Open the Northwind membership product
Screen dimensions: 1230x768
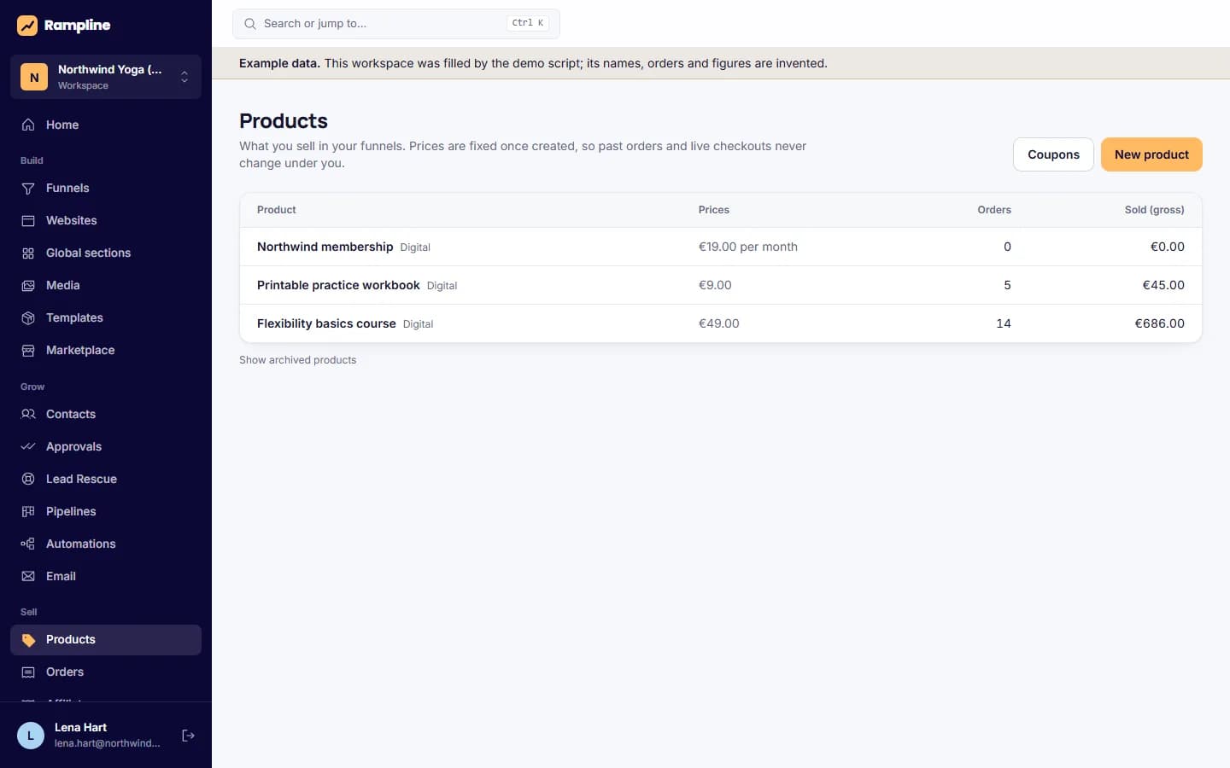tap(325, 247)
